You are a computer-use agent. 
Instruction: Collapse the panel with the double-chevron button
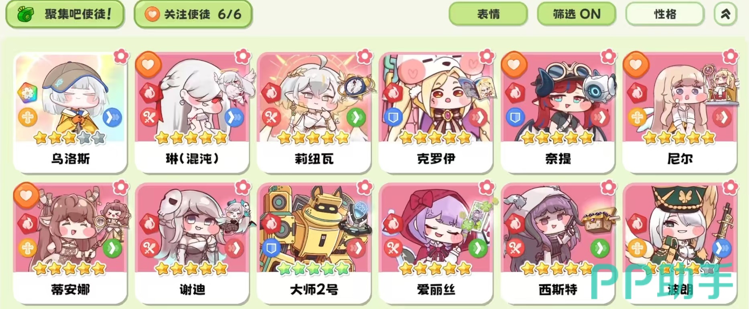coord(725,14)
